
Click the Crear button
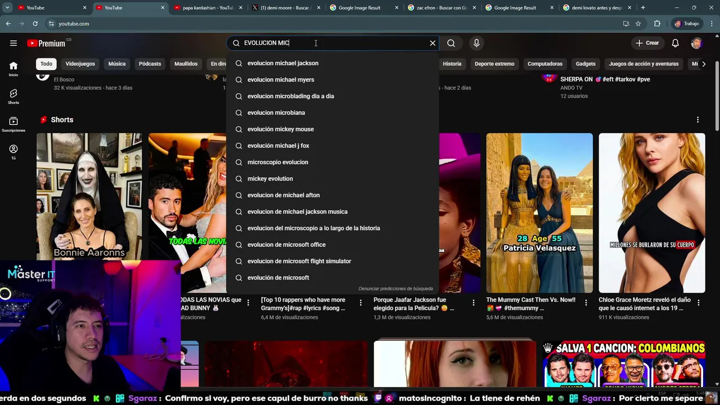click(x=647, y=43)
